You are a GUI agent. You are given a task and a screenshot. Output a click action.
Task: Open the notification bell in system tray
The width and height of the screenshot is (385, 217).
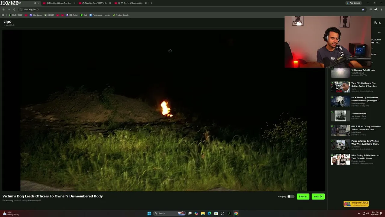click(381, 213)
